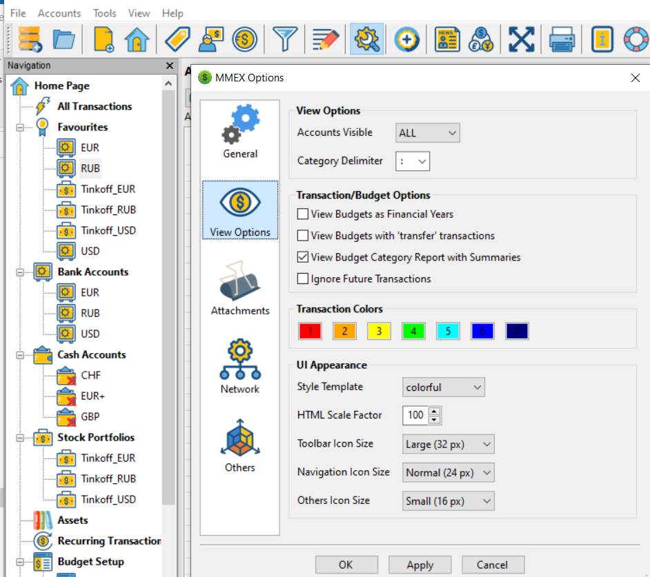Enable View Budgets as Financial Years
This screenshot has height=577, width=650.
coord(303,214)
